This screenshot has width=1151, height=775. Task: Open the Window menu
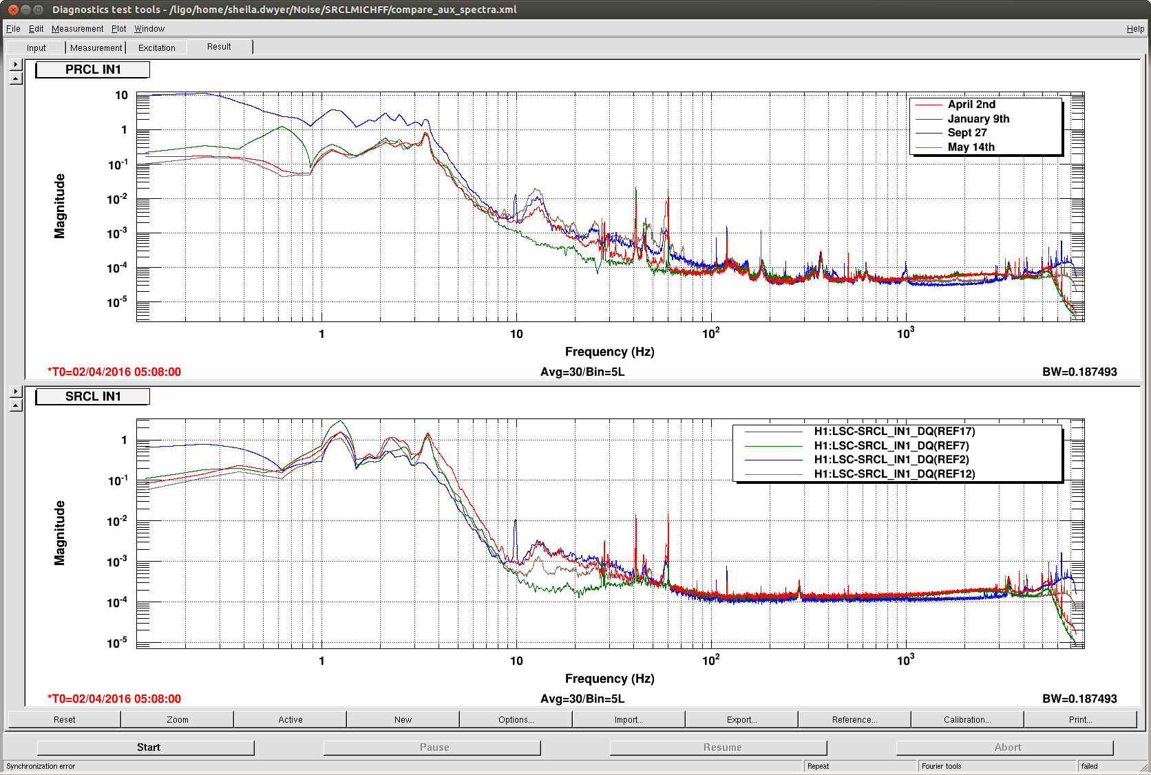tap(149, 29)
